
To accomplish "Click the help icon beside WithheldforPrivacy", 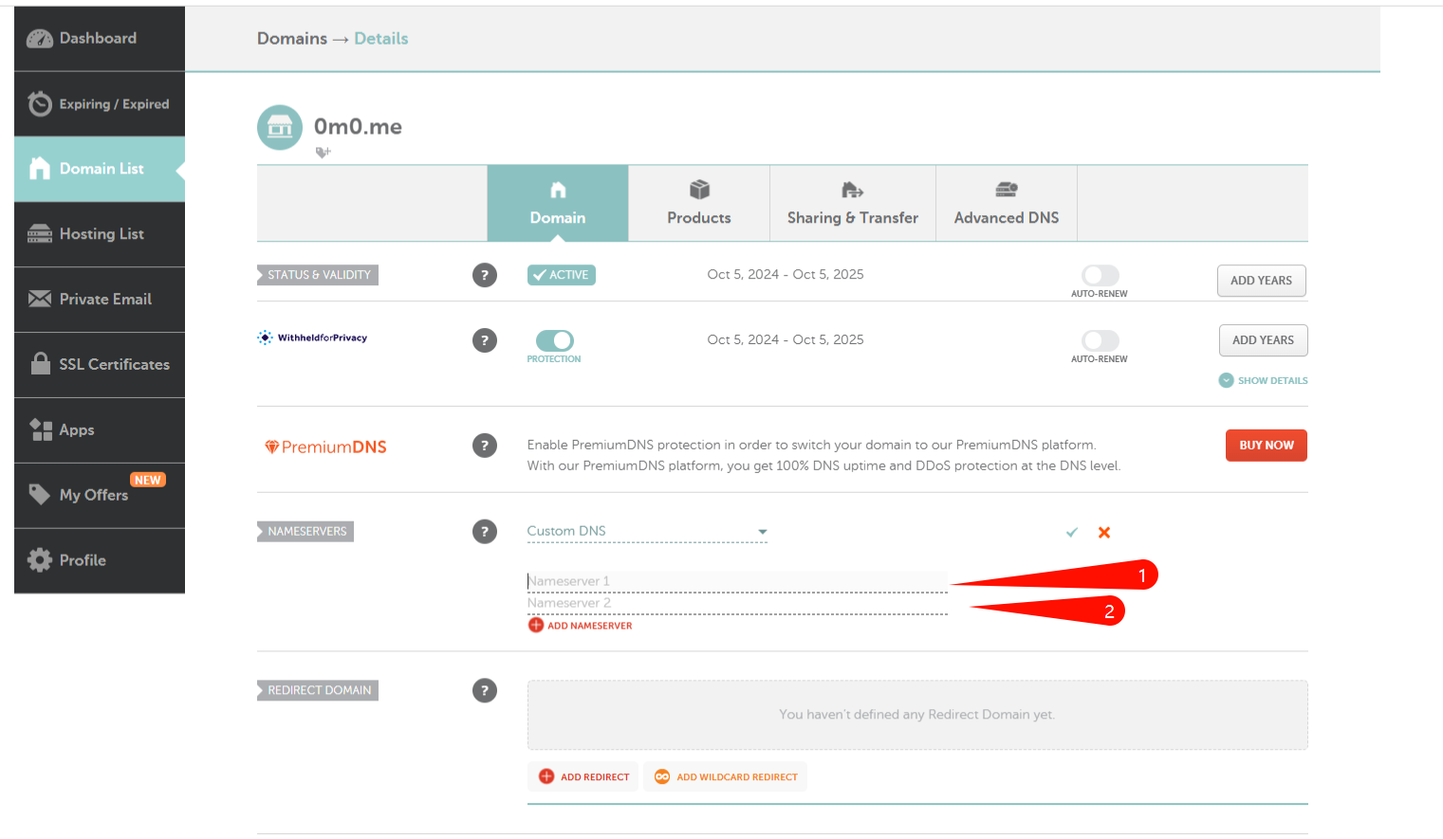I will point(484,340).
